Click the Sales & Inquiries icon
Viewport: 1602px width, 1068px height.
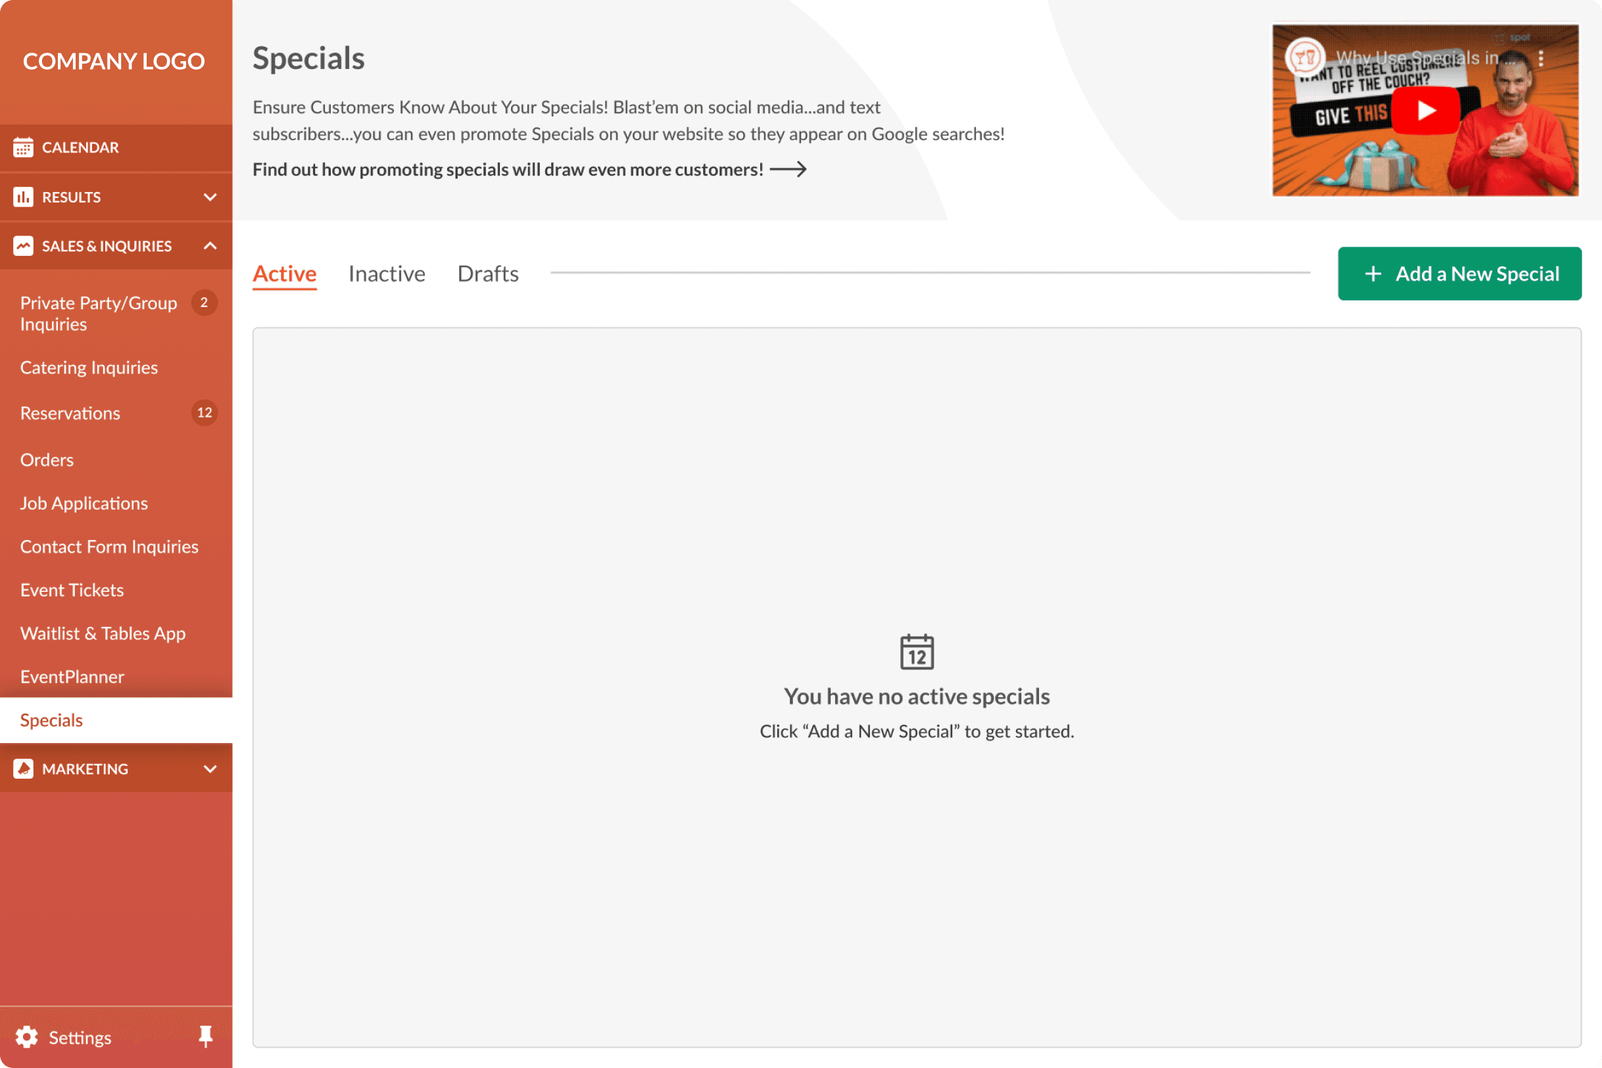pos(22,245)
